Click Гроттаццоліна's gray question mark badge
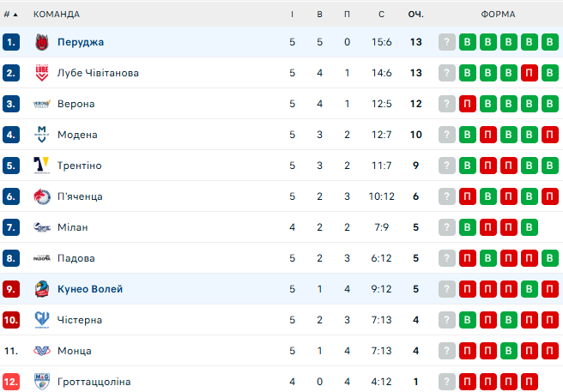 [x=446, y=382]
